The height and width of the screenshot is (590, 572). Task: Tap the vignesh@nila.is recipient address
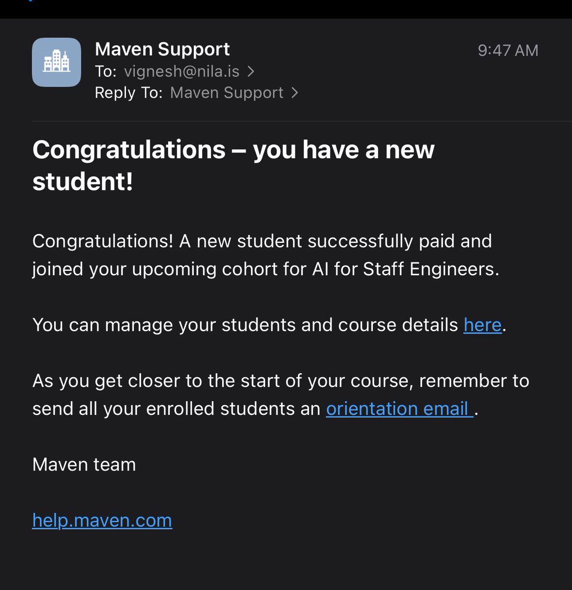point(181,72)
